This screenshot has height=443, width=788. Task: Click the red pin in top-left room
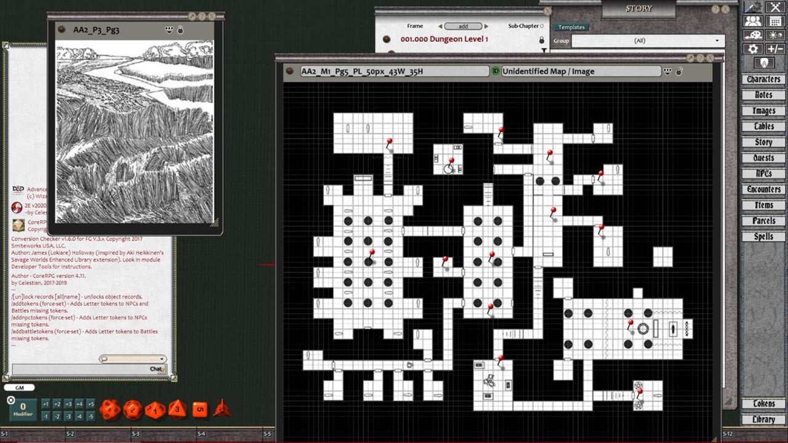pyautogui.click(x=389, y=144)
